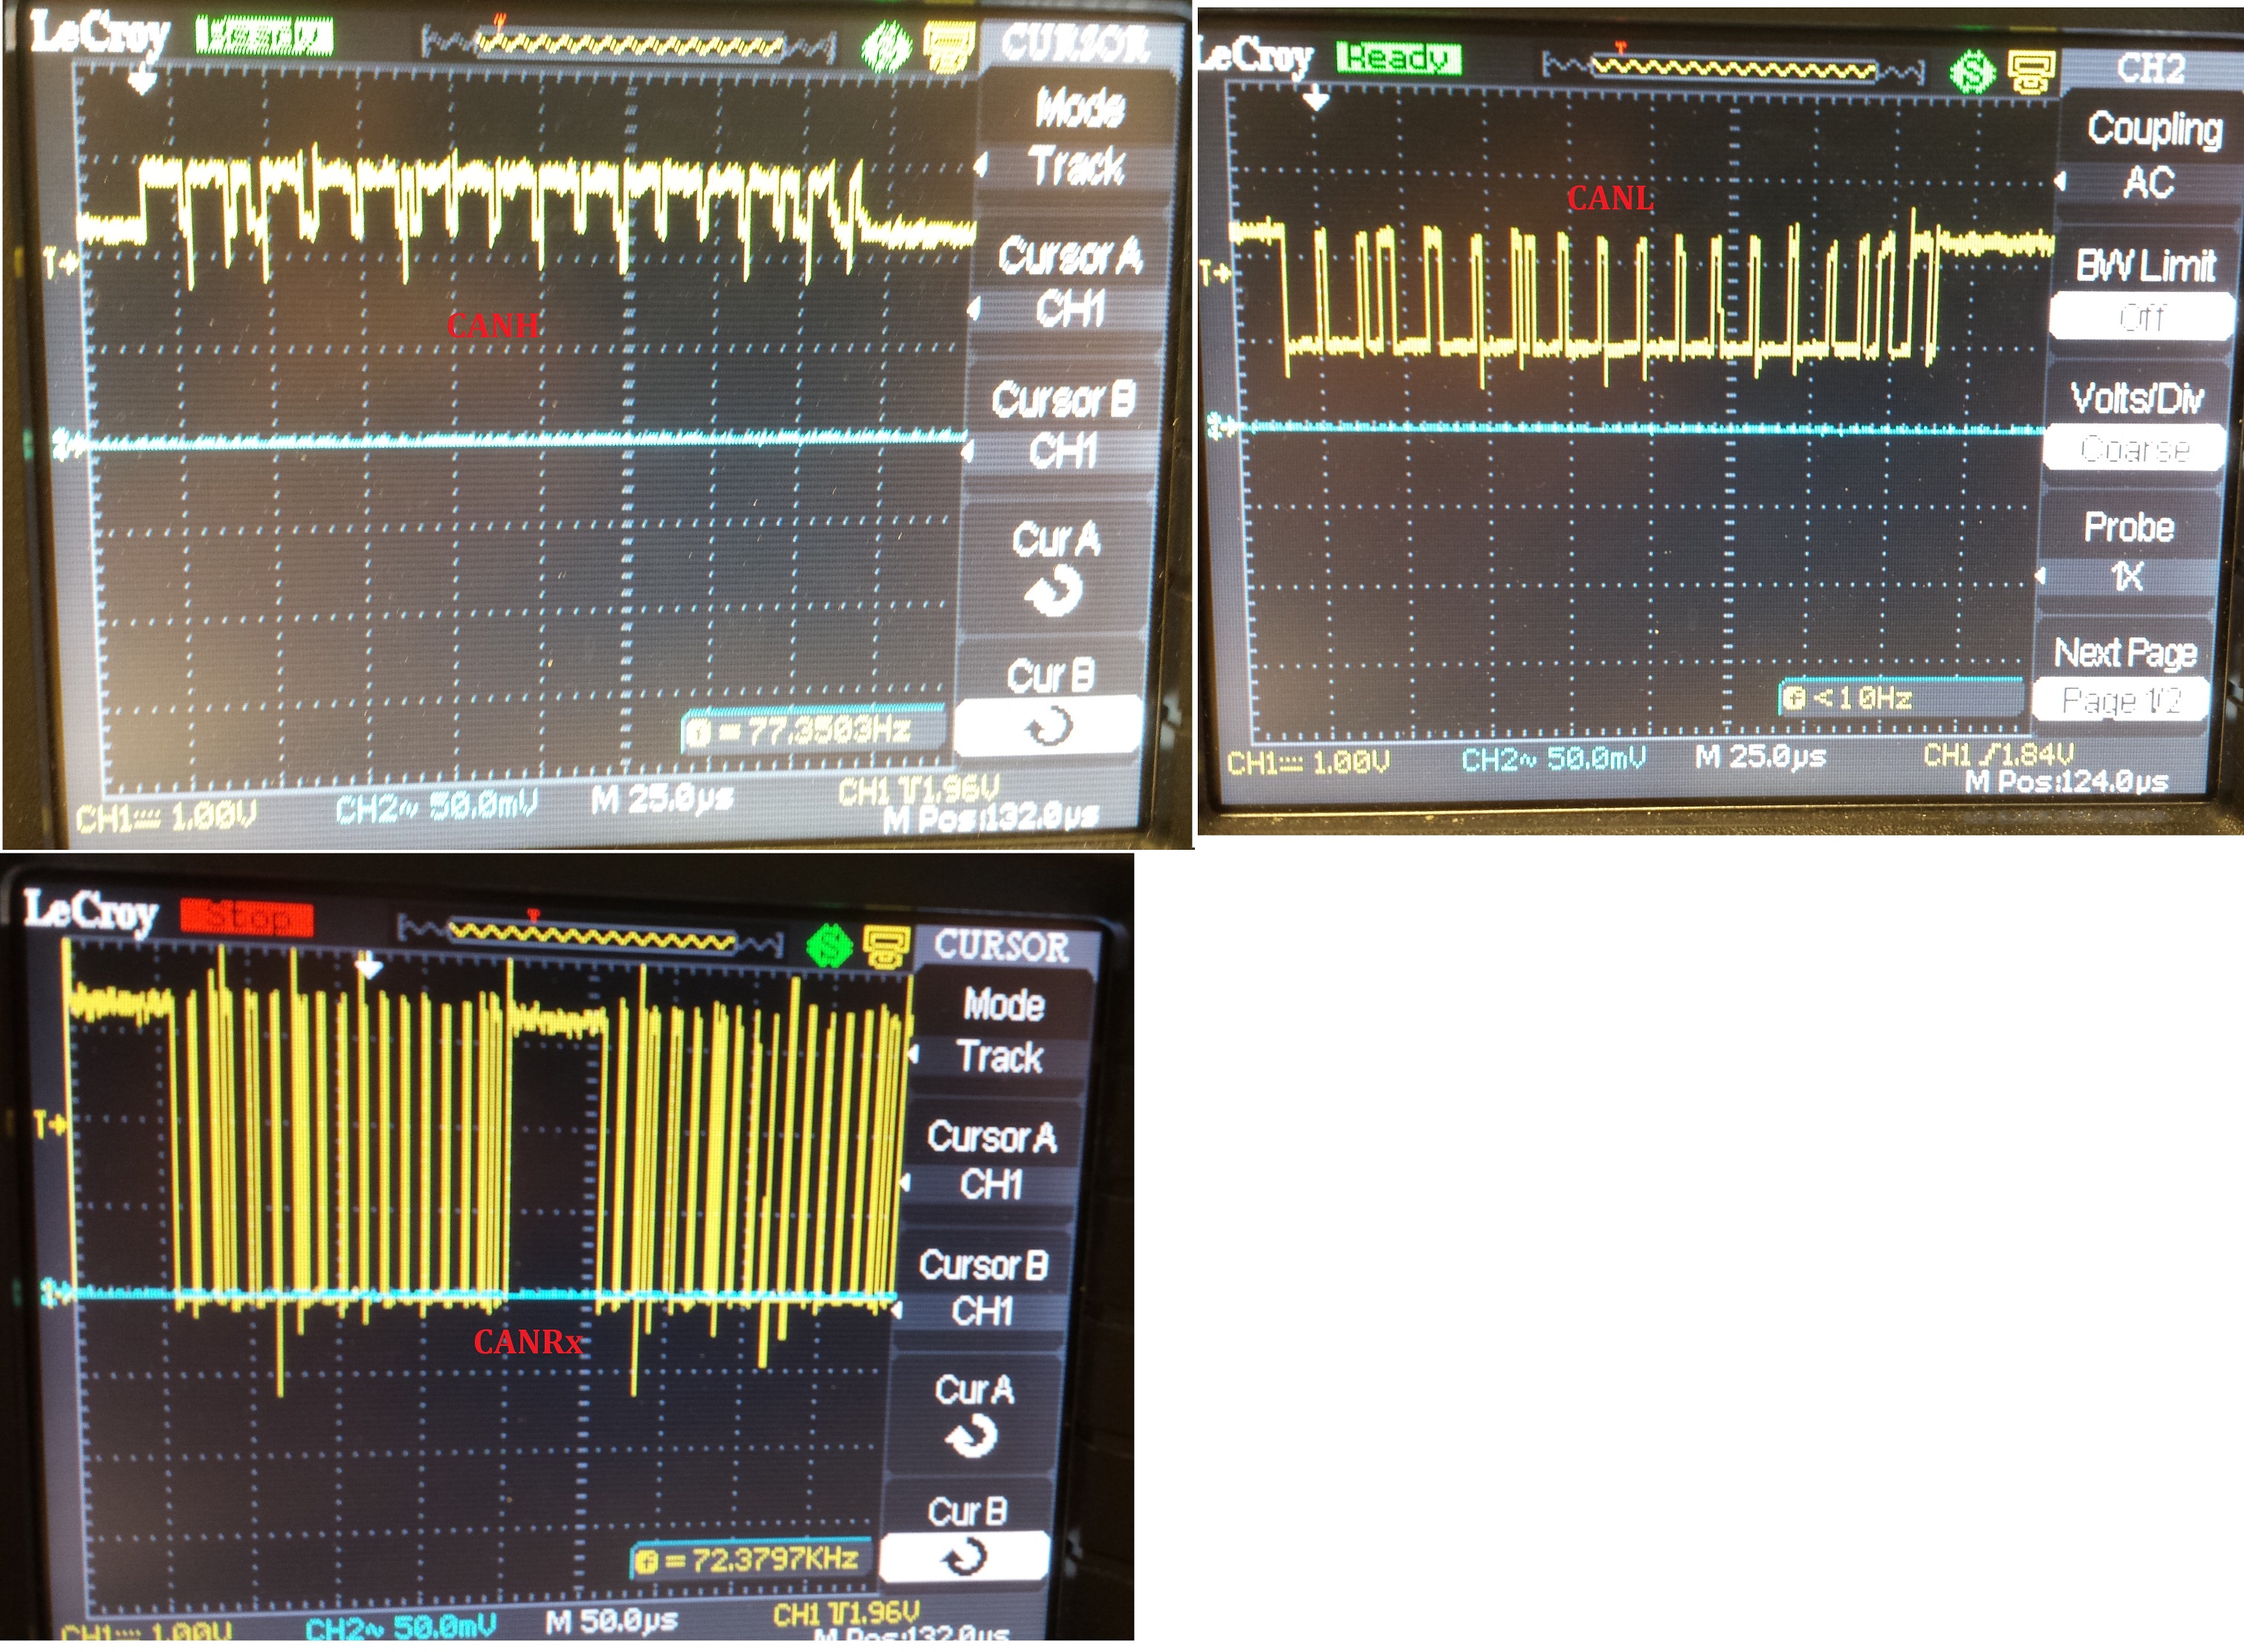
Task: Click the Cur A rotate knob icon on CANH scope
Action: (x=1054, y=590)
